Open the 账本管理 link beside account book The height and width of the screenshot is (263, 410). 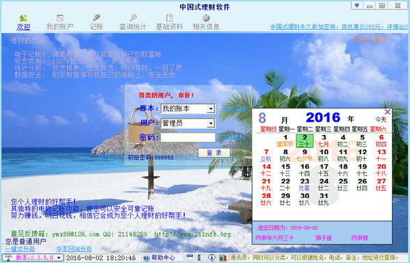[234, 109]
